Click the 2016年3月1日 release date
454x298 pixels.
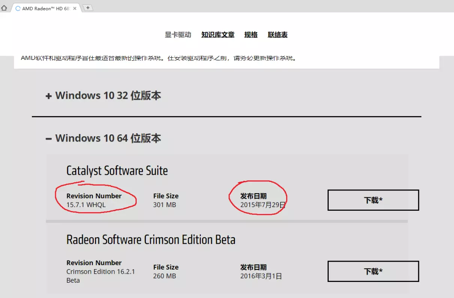pyautogui.click(x=261, y=276)
